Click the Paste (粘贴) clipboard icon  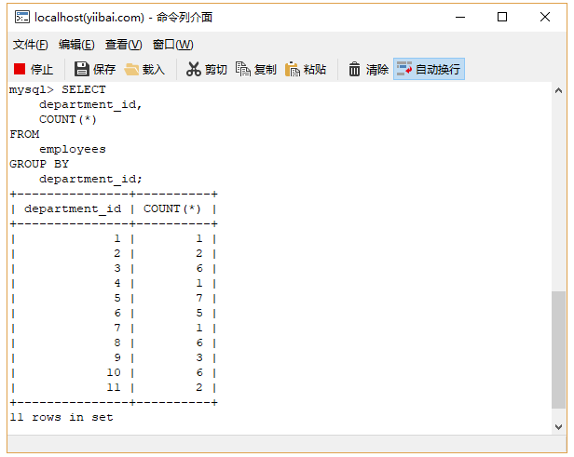(293, 69)
